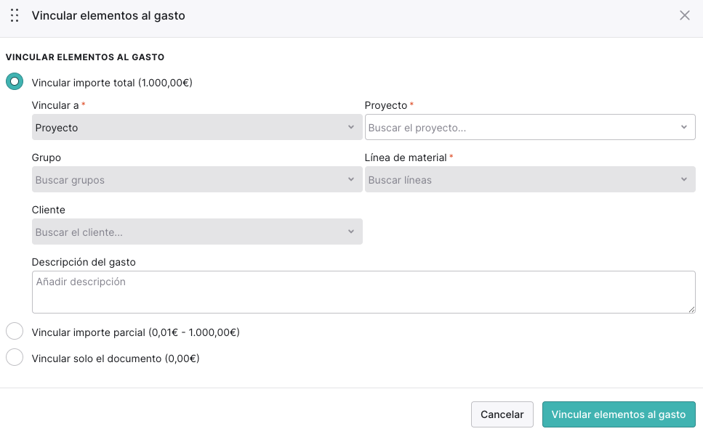Open the Vincular a dropdown
703x434 pixels.
click(197, 127)
